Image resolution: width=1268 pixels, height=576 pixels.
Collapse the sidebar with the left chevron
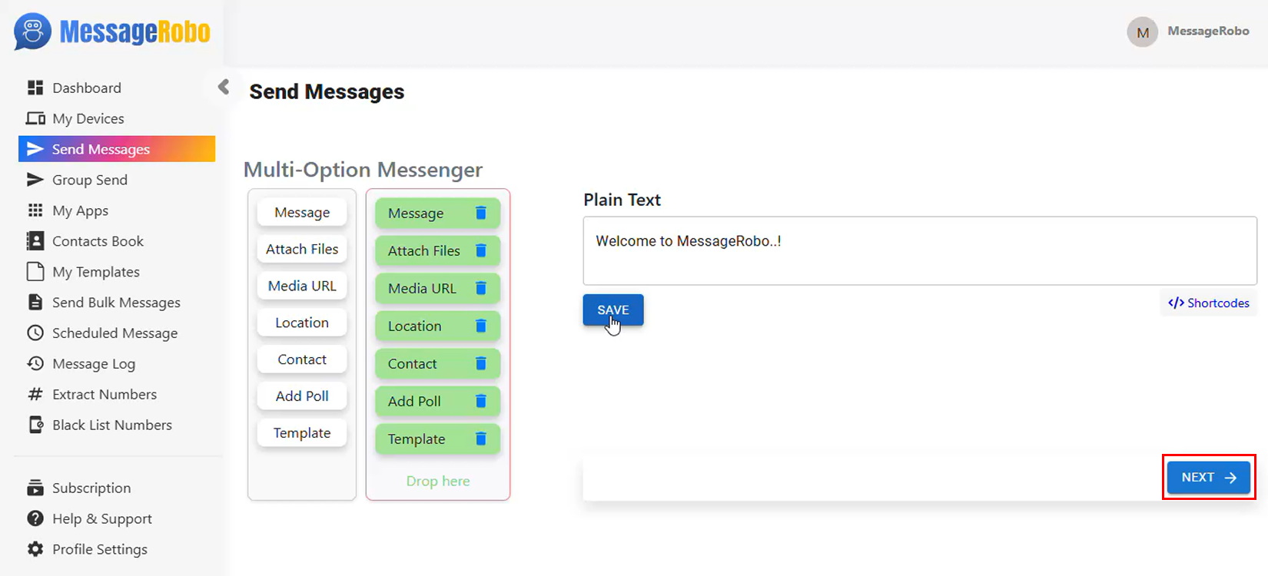[224, 87]
